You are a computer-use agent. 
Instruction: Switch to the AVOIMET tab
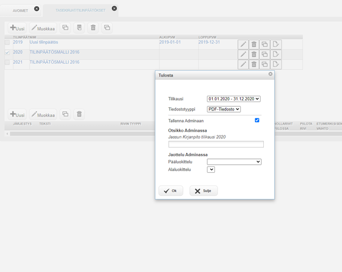point(20,11)
